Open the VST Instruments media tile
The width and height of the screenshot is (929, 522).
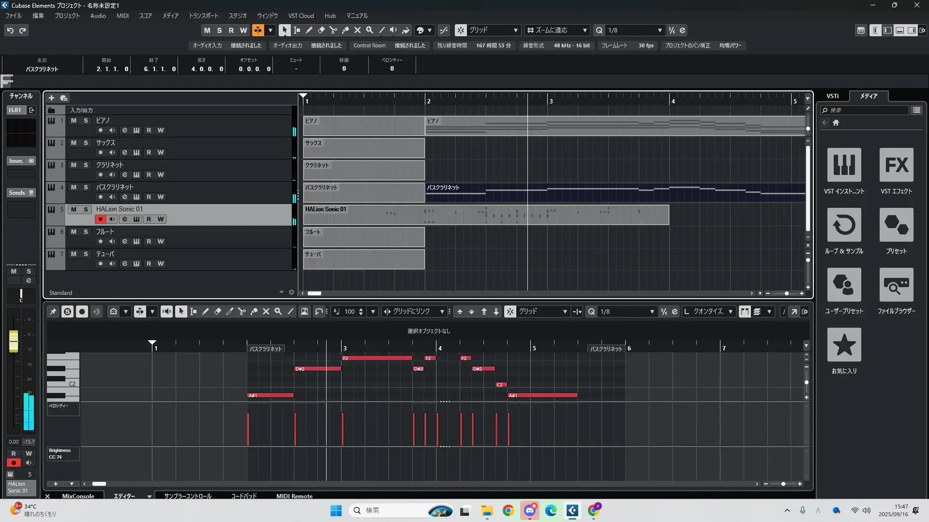[x=844, y=165]
